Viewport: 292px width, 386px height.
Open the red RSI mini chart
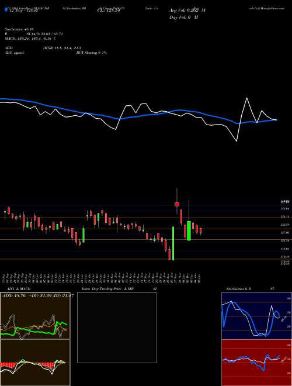click(256, 363)
